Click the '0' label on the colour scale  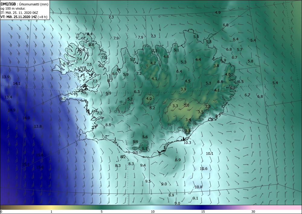tap(1, 212)
